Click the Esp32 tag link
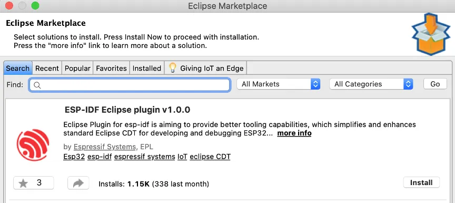The height and width of the screenshot is (203, 455). pos(74,157)
